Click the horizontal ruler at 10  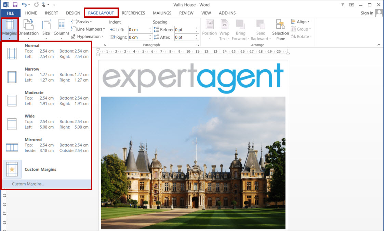click(x=188, y=52)
